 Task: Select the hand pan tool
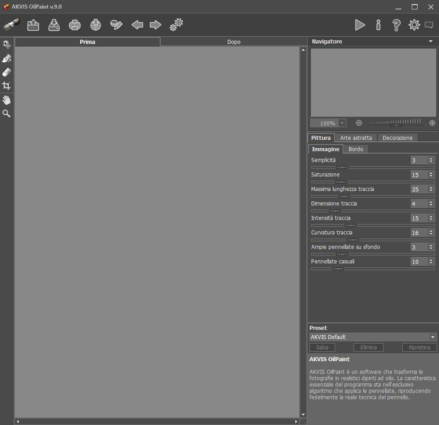point(6,100)
